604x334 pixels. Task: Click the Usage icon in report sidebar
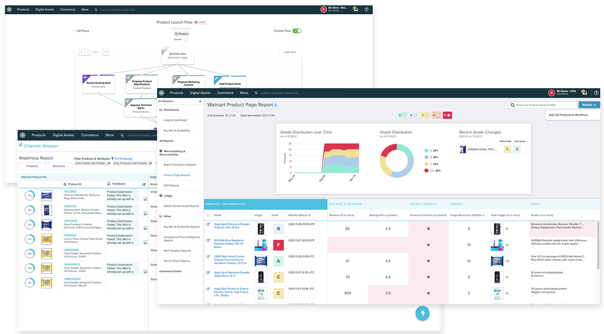[x=161, y=196]
